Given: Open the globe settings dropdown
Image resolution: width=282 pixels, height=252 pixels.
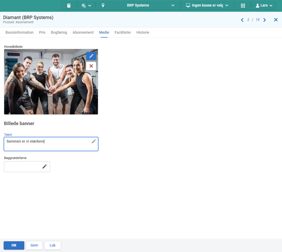Looking at the screenshot, I should coord(86,5).
